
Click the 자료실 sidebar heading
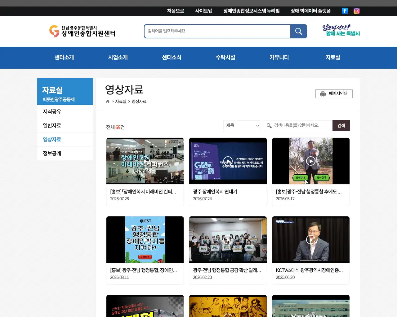[52, 90]
